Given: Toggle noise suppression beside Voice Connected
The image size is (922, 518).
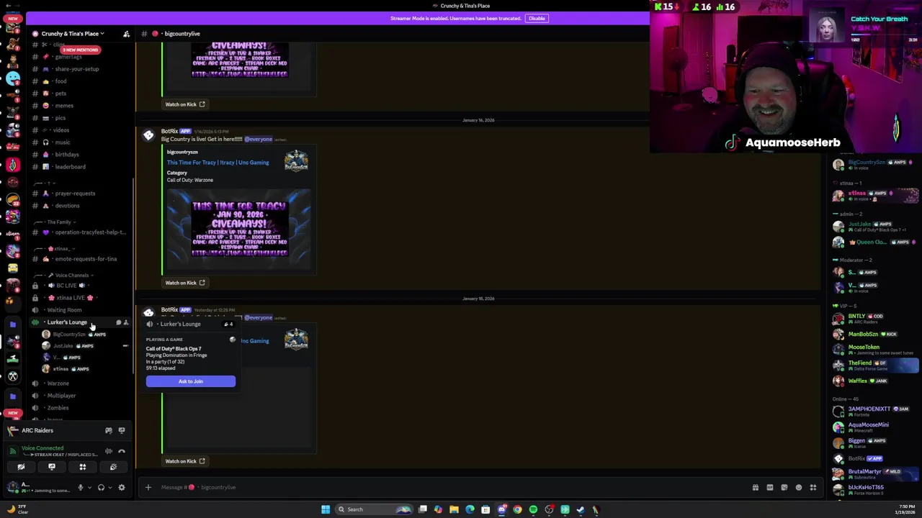Looking at the screenshot, I should (x=109, y=451).
